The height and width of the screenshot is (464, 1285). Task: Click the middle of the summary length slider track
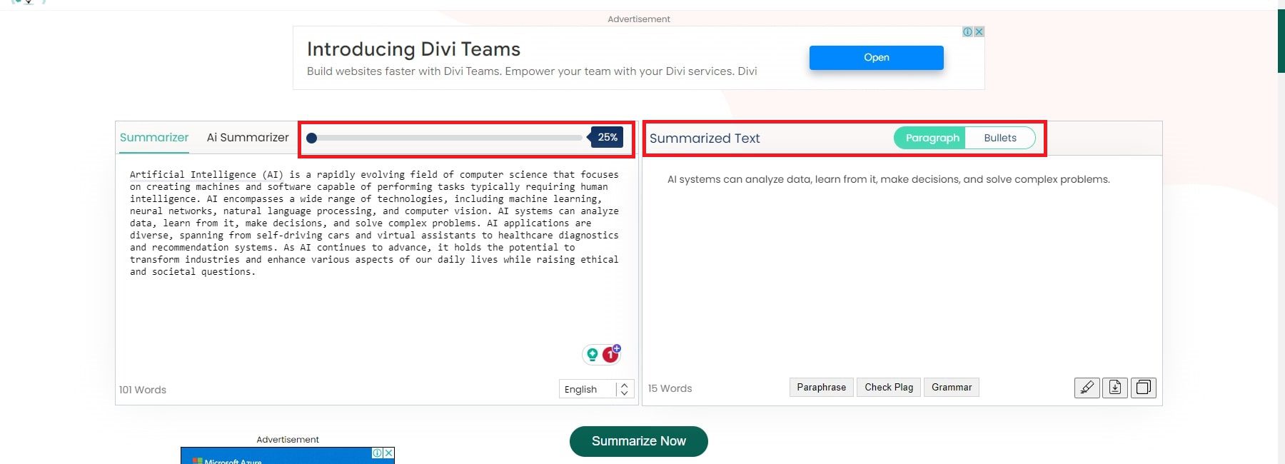[x=446, y=138]
